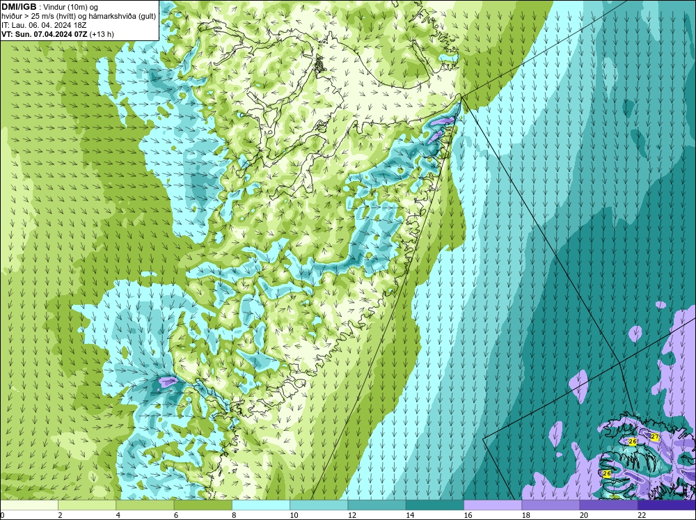Pick the 2–4 m/s light green legend swatch

(87, 505)
